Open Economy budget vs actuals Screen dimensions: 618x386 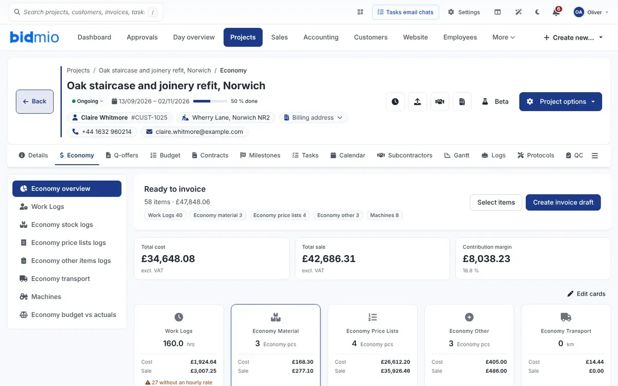coord(67,314)
